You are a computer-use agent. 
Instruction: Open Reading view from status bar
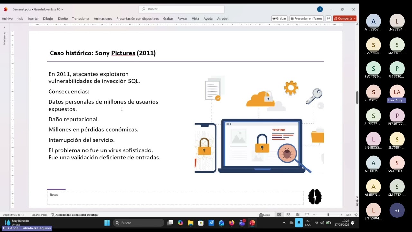point(298,215)
